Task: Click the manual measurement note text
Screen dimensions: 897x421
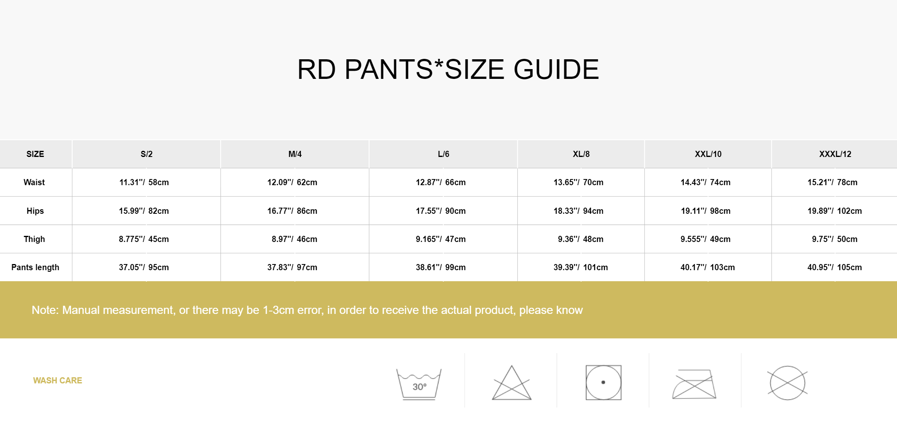Action: pos(307,310)
